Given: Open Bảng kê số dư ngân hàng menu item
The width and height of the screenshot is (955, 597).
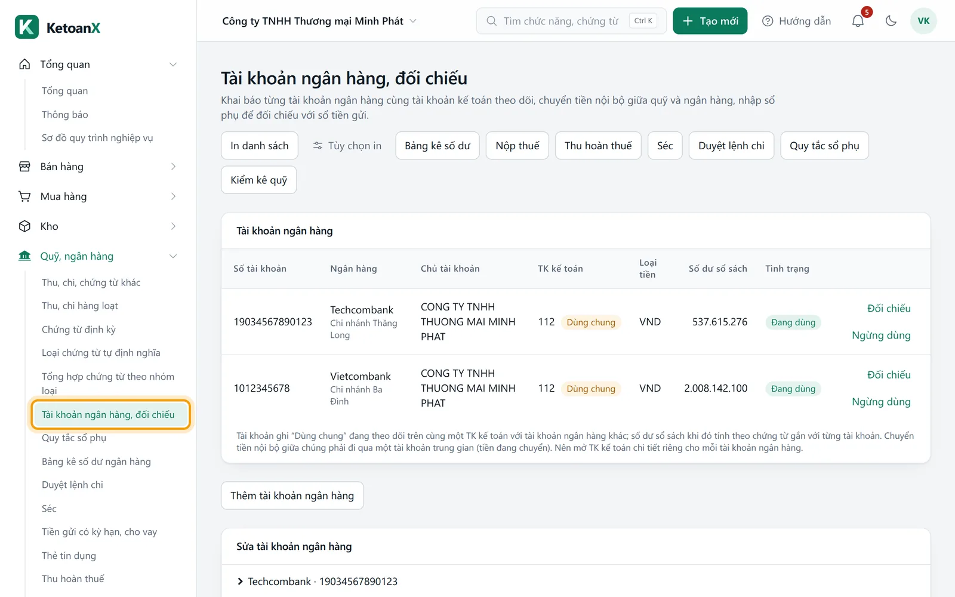Looking at the screenshot, I should 96,461.
